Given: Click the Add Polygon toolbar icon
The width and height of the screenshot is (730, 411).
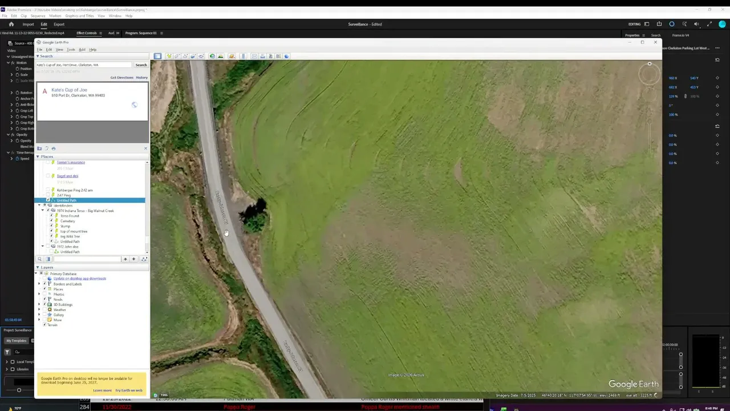Looking at the screenshot, I should click(177, 56).
